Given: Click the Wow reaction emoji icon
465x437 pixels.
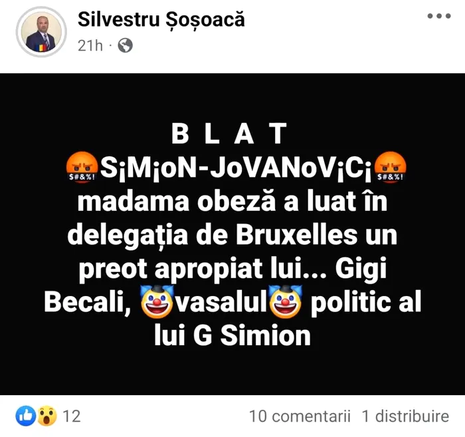Looking at the screenshot, I should (47, 416).
